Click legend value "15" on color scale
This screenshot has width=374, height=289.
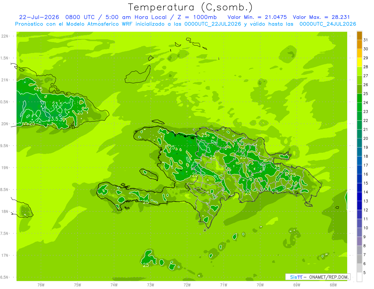[366, 183]
